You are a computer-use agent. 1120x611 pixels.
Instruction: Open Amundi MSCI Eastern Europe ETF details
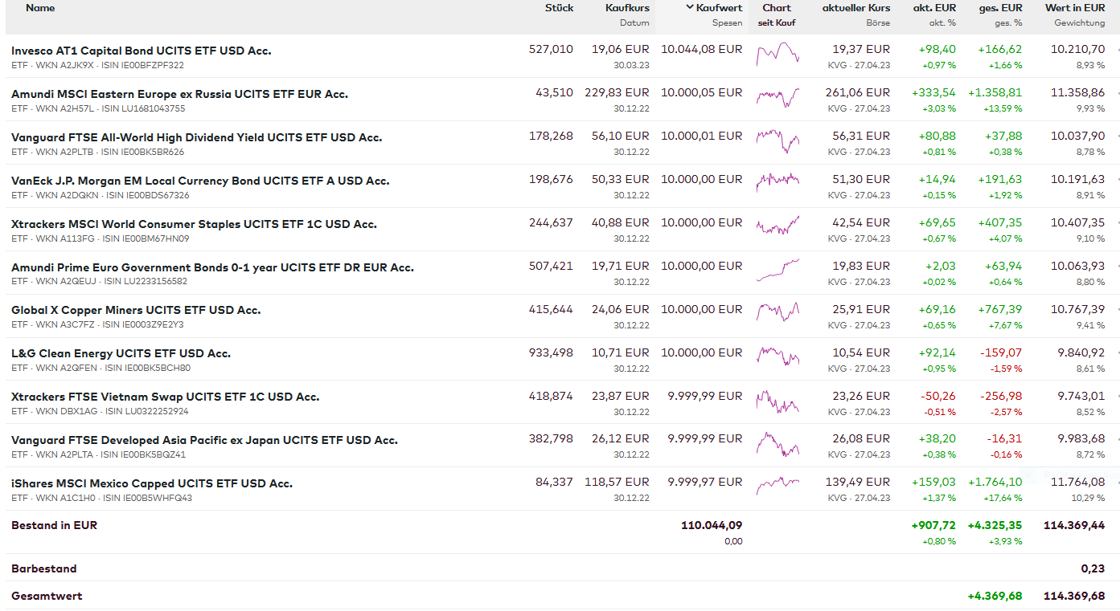coord(179,94)
